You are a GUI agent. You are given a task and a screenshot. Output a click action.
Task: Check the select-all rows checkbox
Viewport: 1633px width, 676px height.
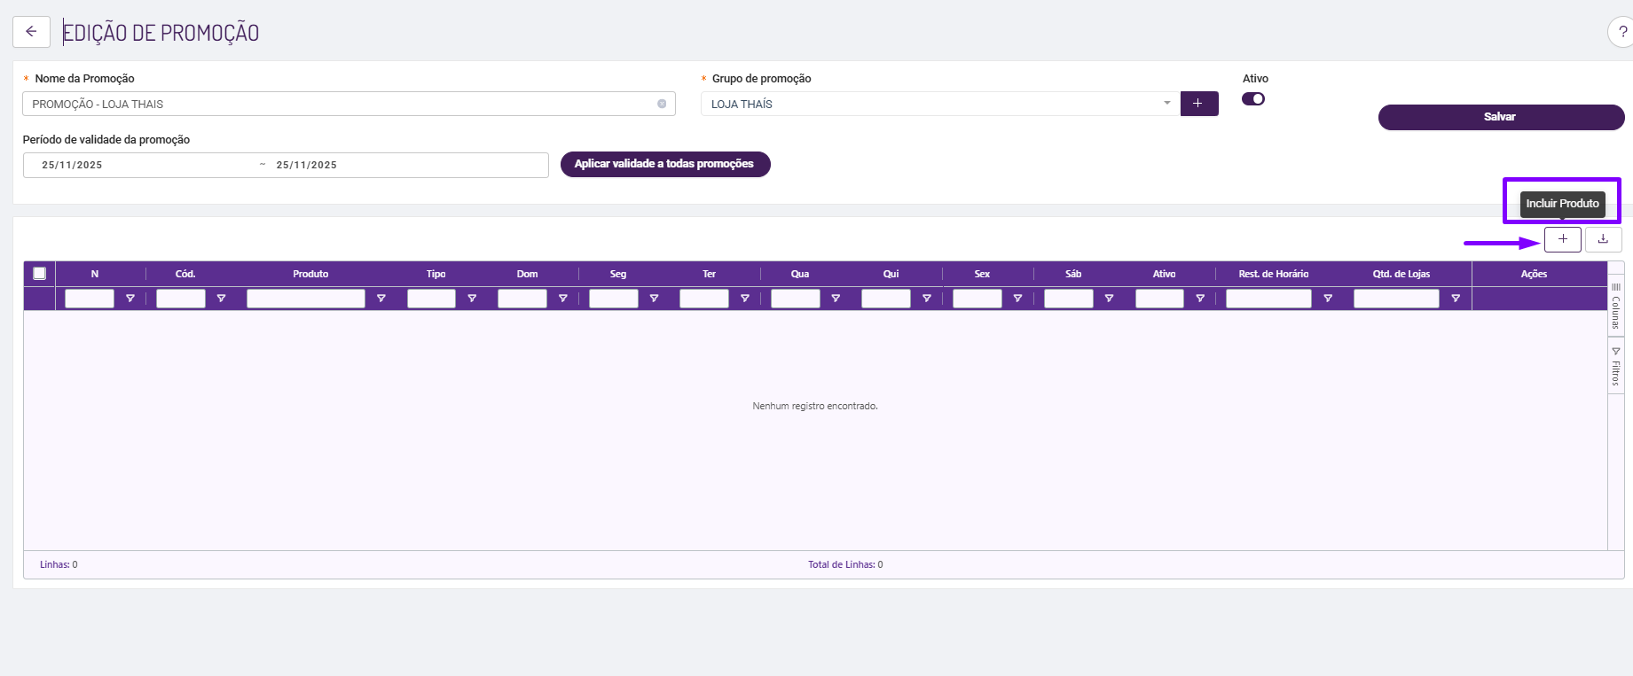point(40,274)
